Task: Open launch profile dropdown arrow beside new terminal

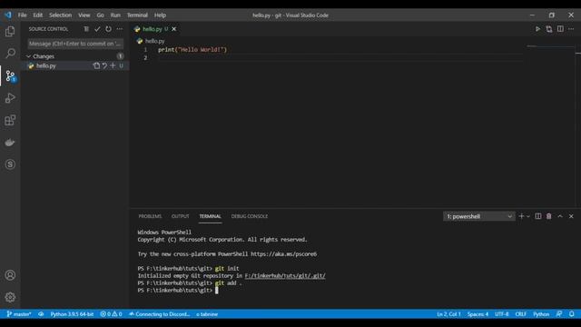Action: tap(528, 216)
